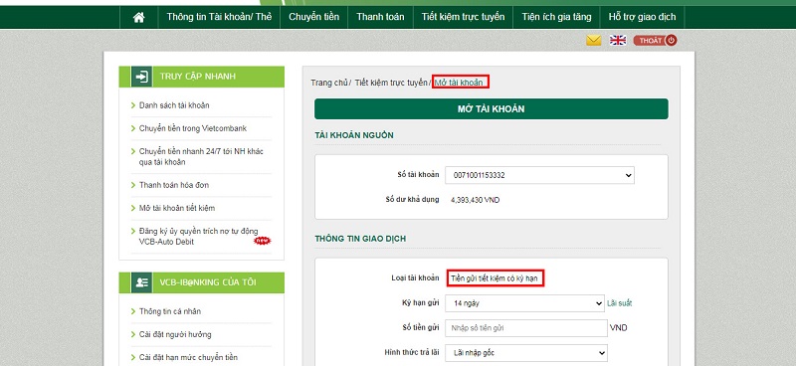The width and height of the screenshot is (796, 366).
Task: Open the mail envelope icon
Action: pyautogui.click(x=593, y=40)
